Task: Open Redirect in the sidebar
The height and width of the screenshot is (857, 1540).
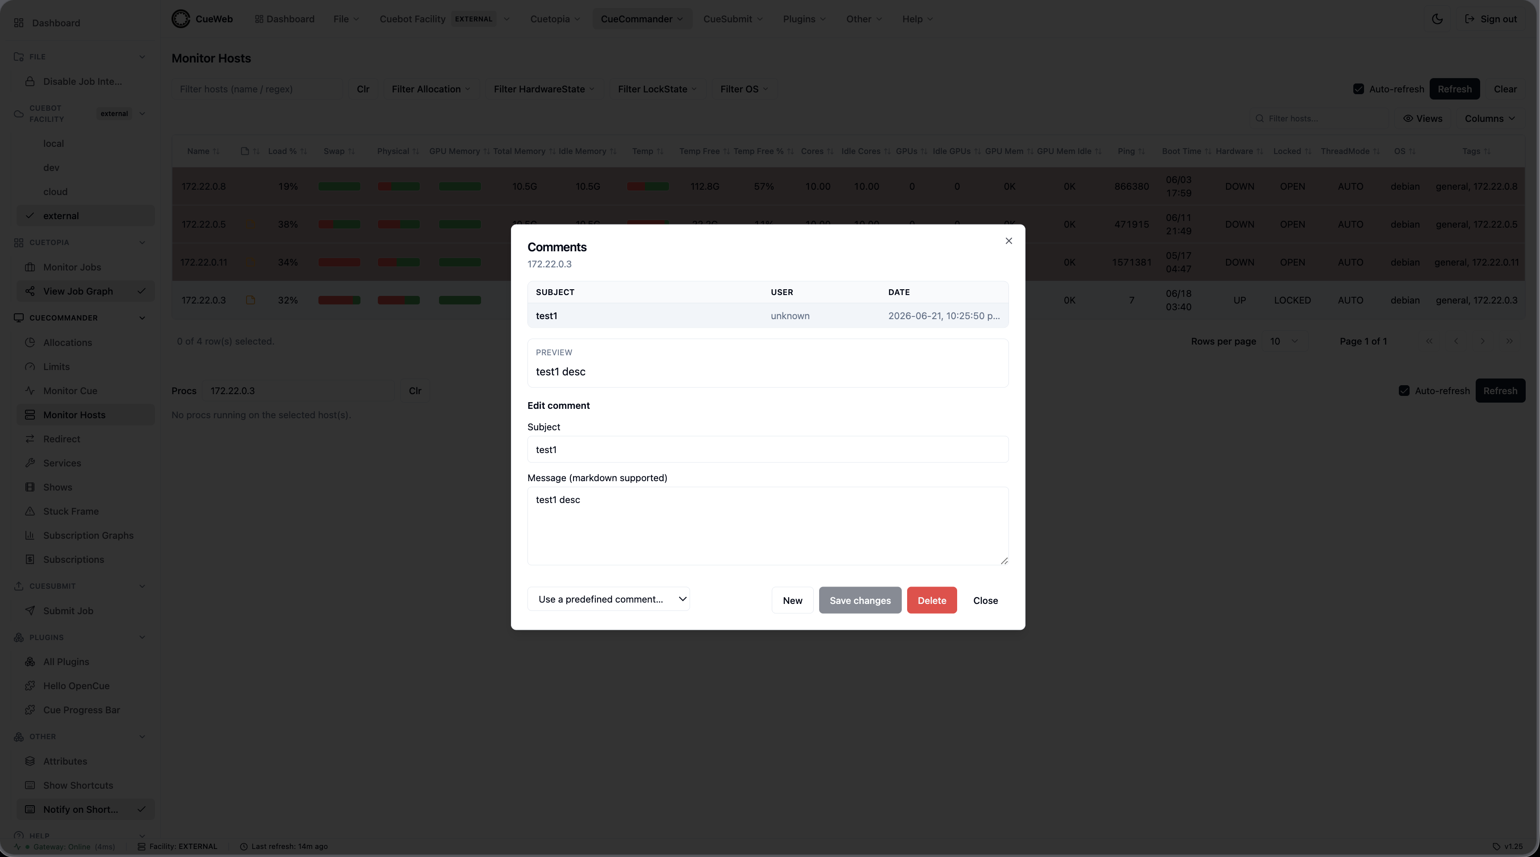Action: (x=85, y=439)
